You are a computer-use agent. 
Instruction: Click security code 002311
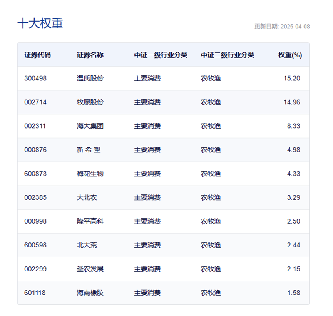pos(35,126)
